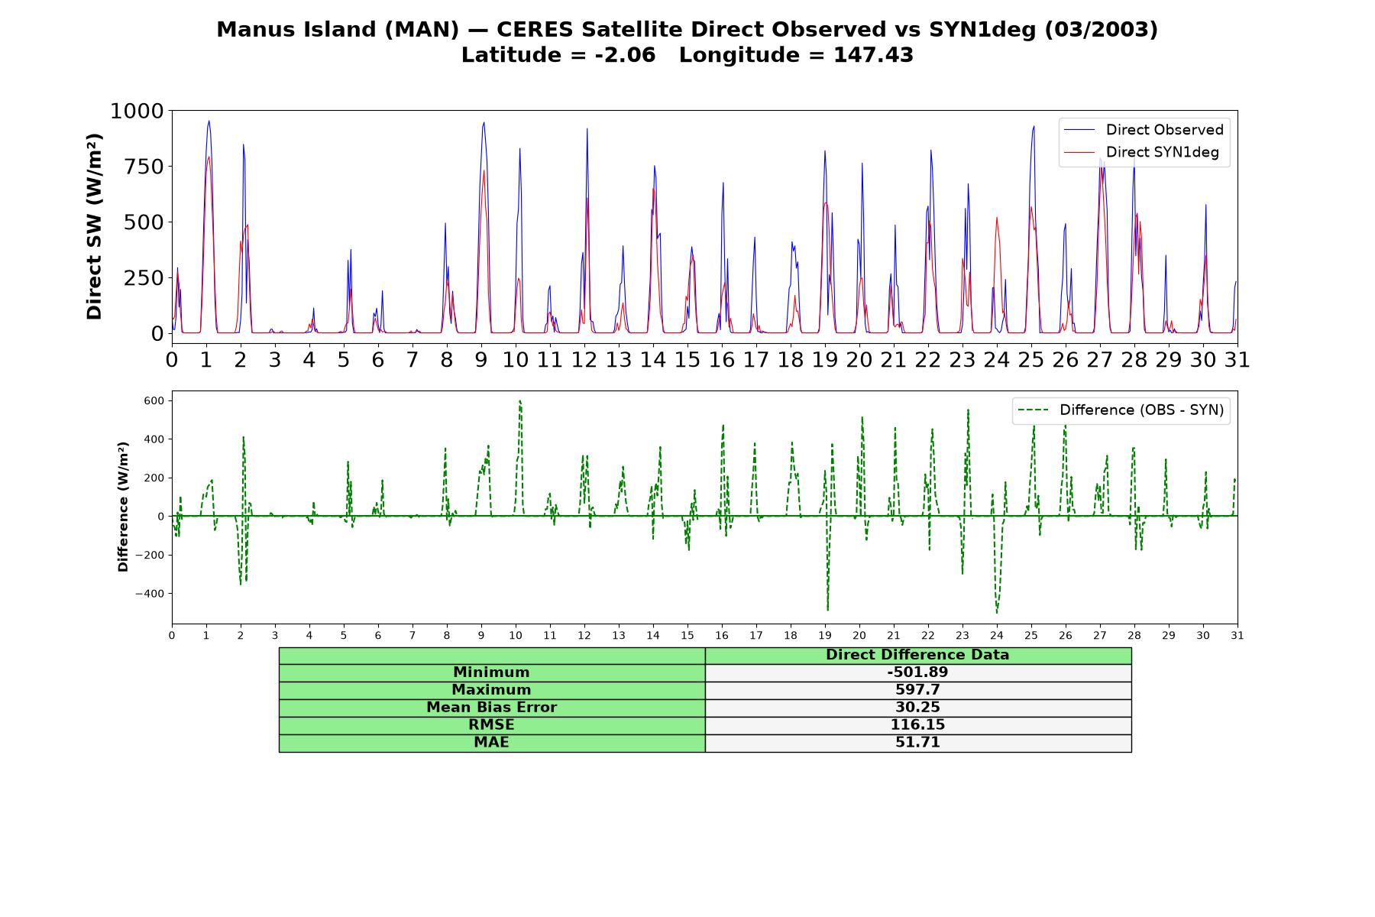The width and height of the screenshot is (1375, 917).
Task: Click day 24 tick on lower x-axis
Action: click(x=997, y=636)
